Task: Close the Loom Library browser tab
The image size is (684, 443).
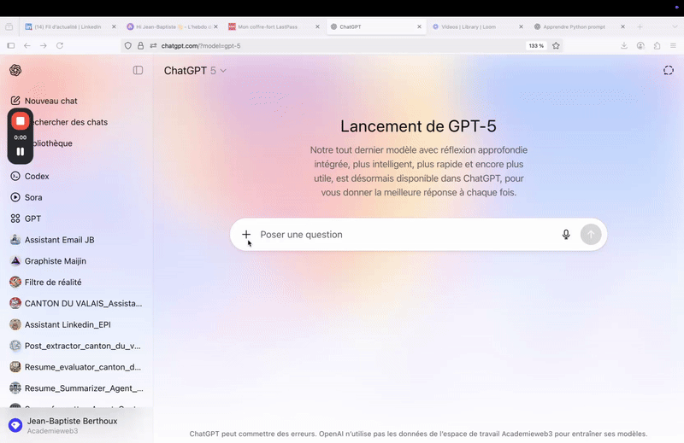Action: [x=521, y=26]
